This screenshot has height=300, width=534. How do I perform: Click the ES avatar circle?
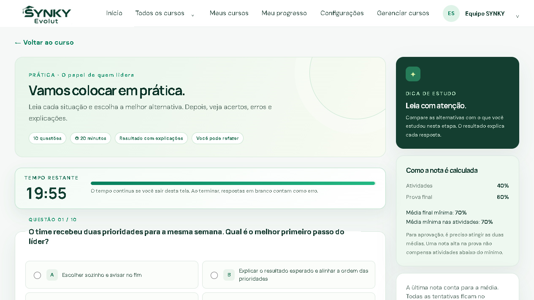[451, 13]
